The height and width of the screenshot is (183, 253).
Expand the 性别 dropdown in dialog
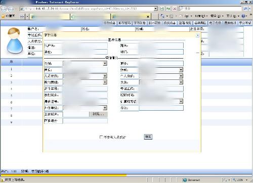click(x=105, y=63)
